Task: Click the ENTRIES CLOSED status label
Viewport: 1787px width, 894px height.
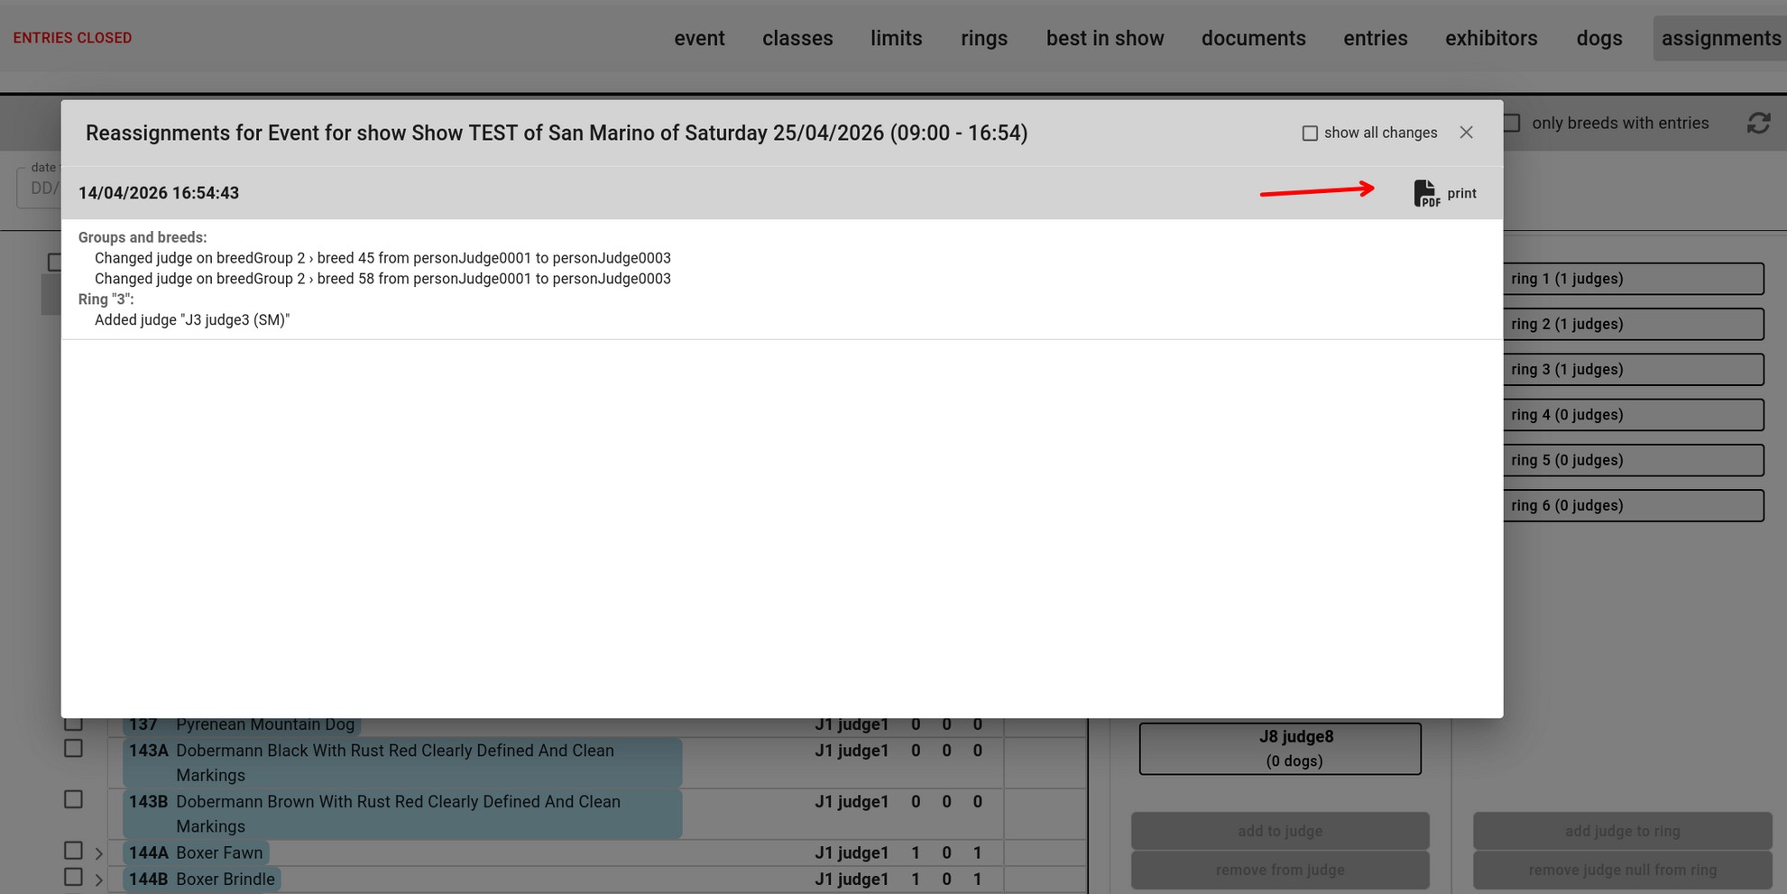Action: (x=72, y=38)
